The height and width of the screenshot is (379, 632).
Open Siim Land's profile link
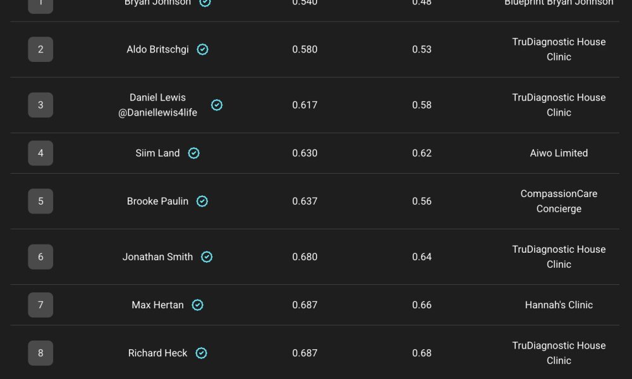(157, 153)
